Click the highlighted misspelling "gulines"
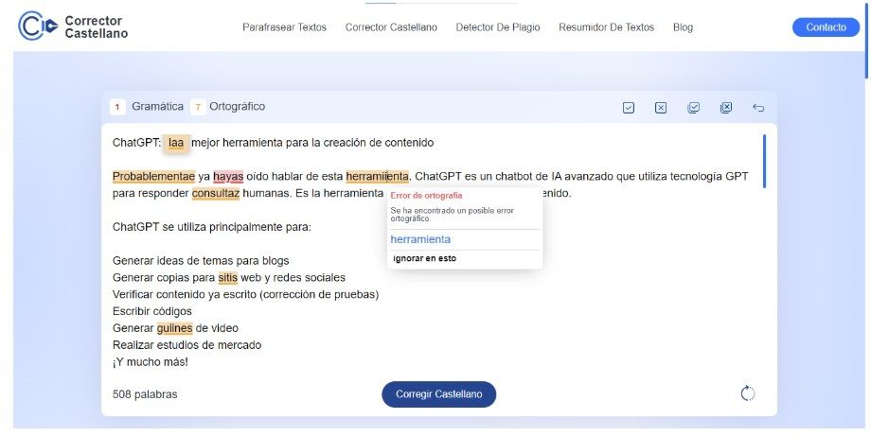Viewport: 871px width, 436px height. [174, 328]
